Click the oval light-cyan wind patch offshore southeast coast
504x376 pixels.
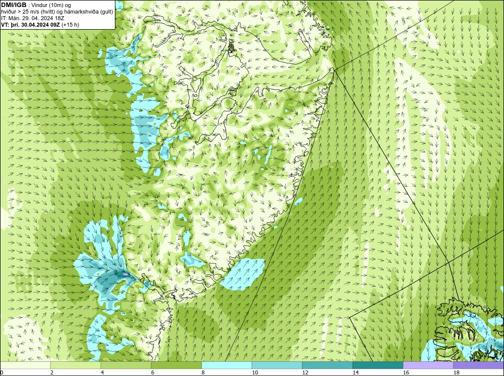243,274
